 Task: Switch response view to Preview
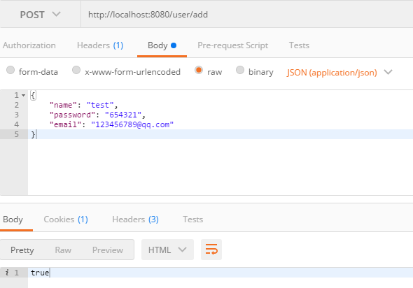(x=108, y=250)
